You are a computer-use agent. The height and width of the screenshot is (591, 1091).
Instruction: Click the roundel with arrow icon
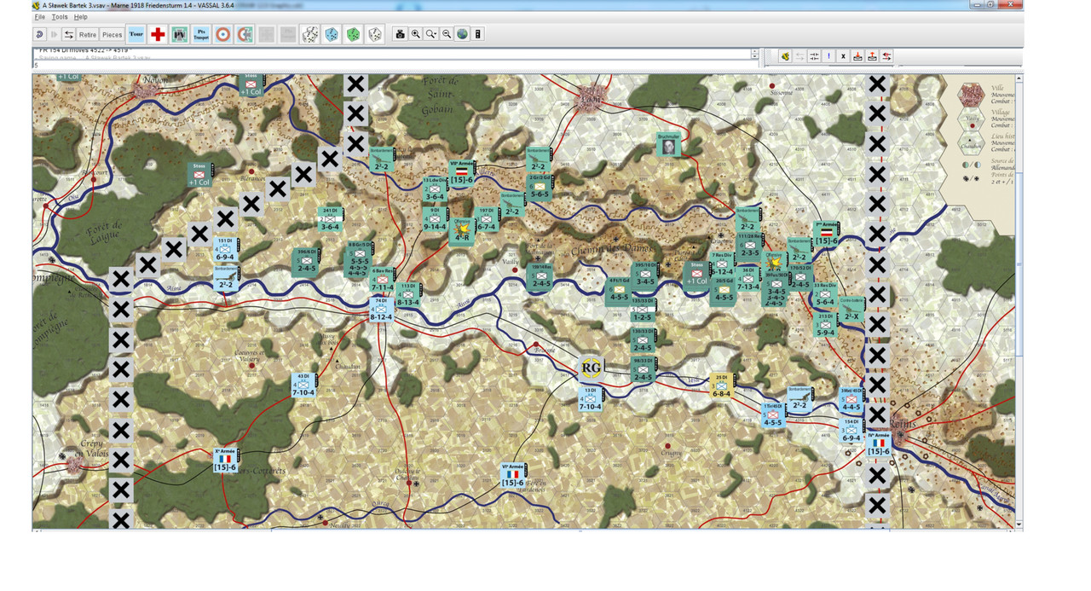[x=245, y=34]
